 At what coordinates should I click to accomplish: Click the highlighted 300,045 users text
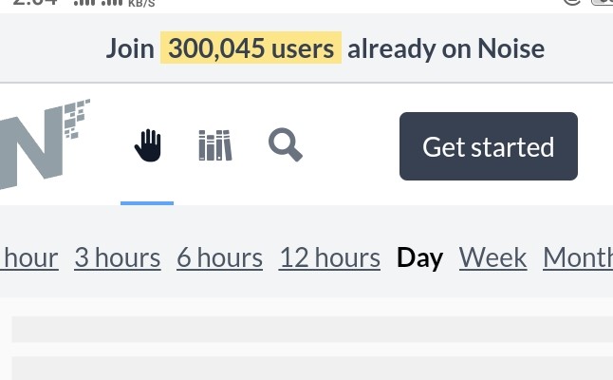pos(251,48)
